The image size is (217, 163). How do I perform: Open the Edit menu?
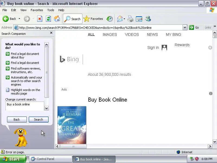(14, 10)
